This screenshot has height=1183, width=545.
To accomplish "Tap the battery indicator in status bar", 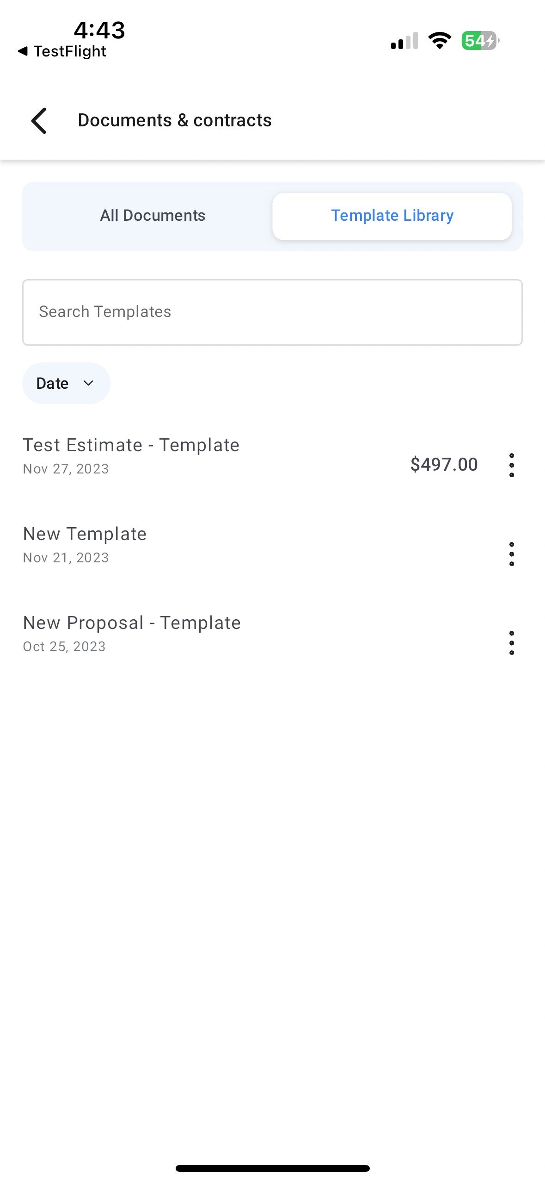I will (480, 41).
